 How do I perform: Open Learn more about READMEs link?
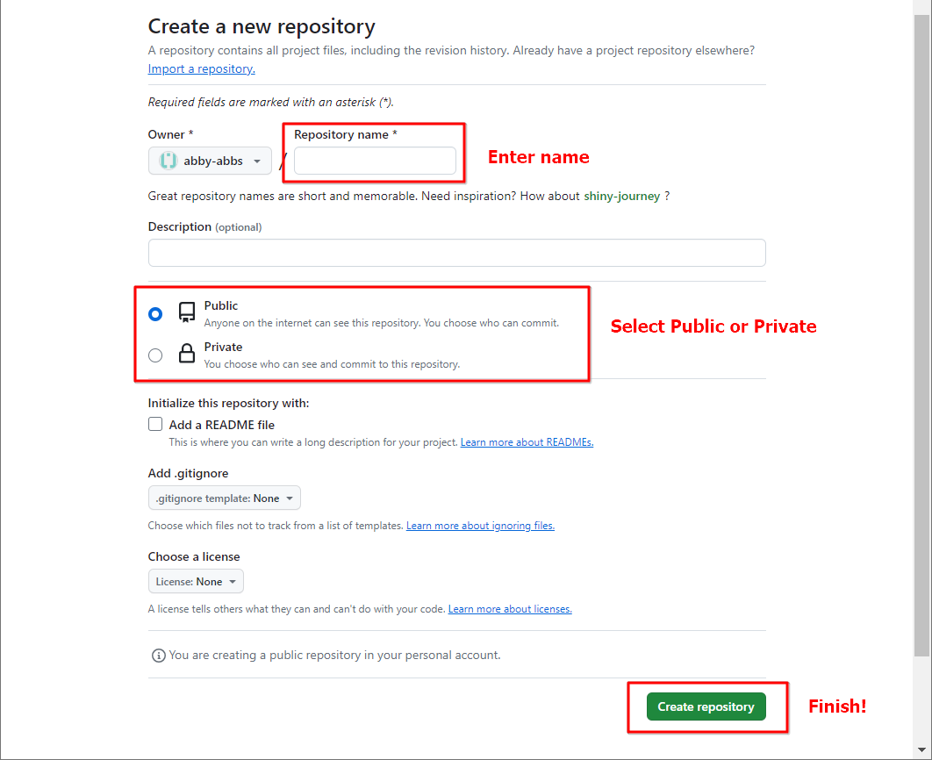point(527,441)
